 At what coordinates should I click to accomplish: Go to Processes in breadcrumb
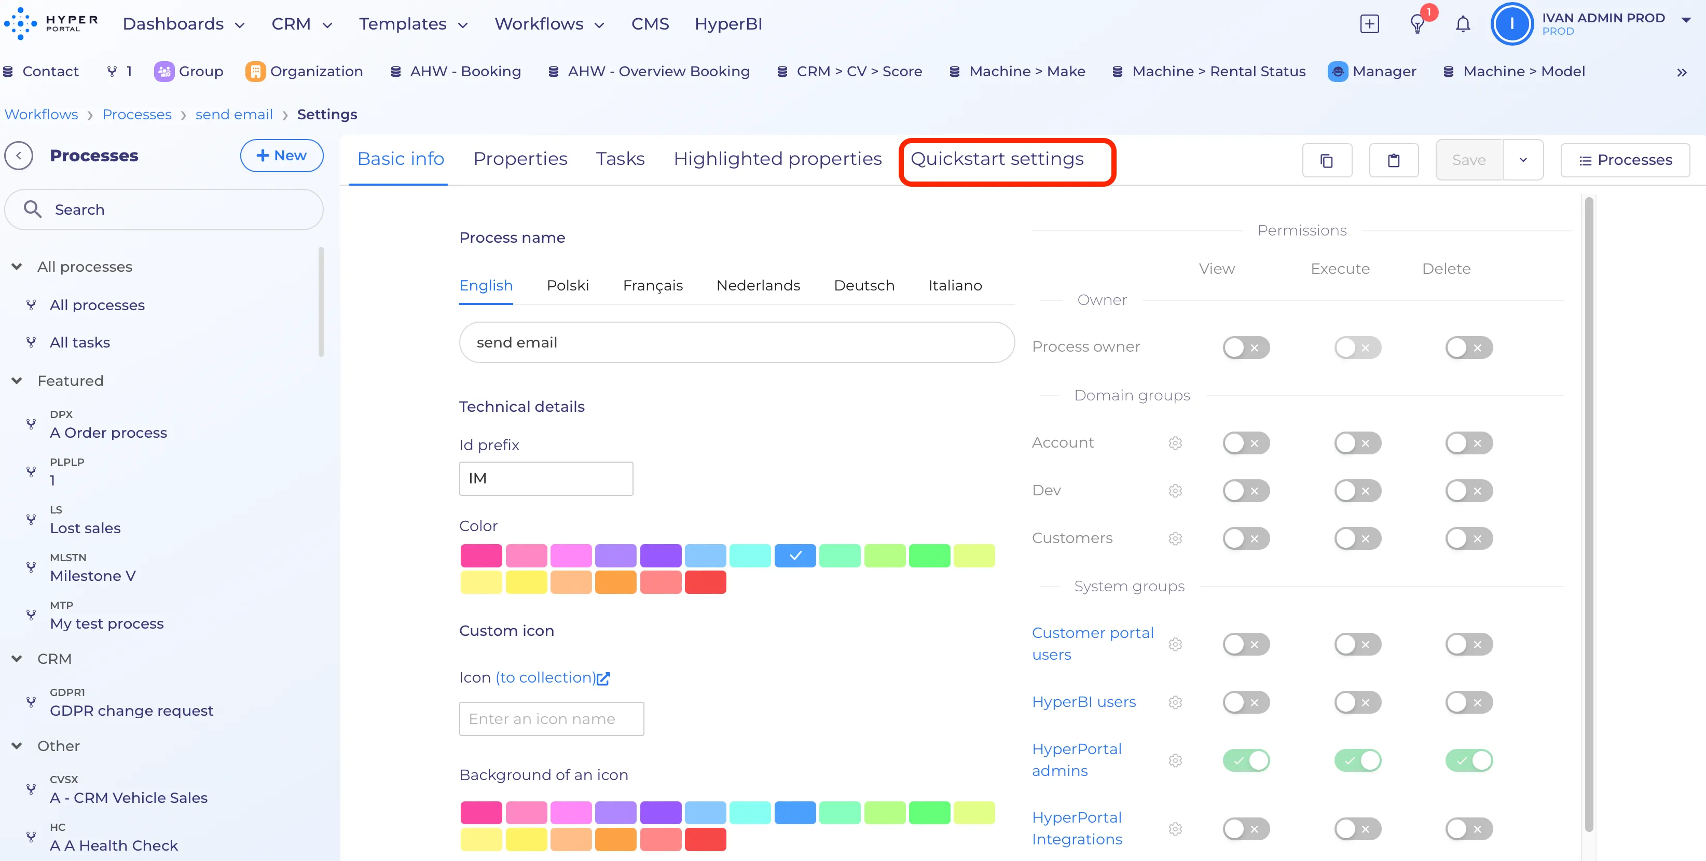pyautogui.click(x=136, y=115)
